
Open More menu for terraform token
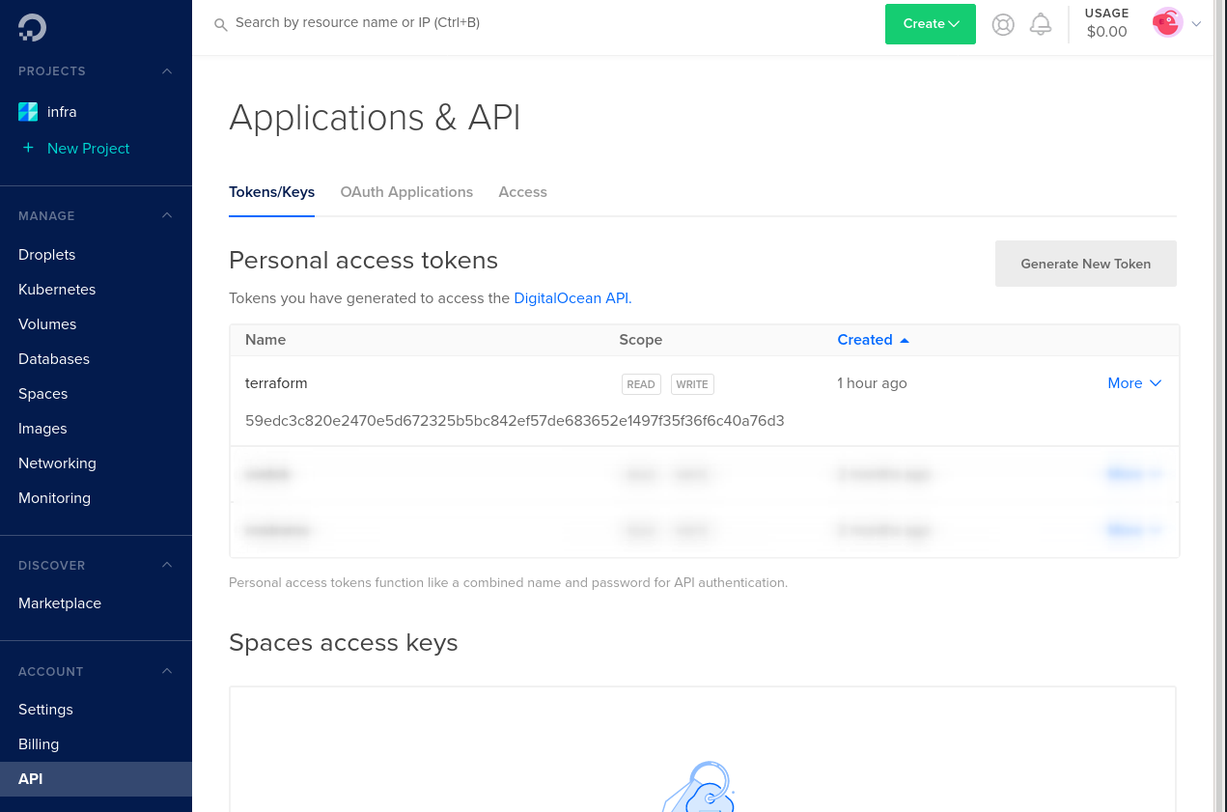click(x=1134, y=383)
